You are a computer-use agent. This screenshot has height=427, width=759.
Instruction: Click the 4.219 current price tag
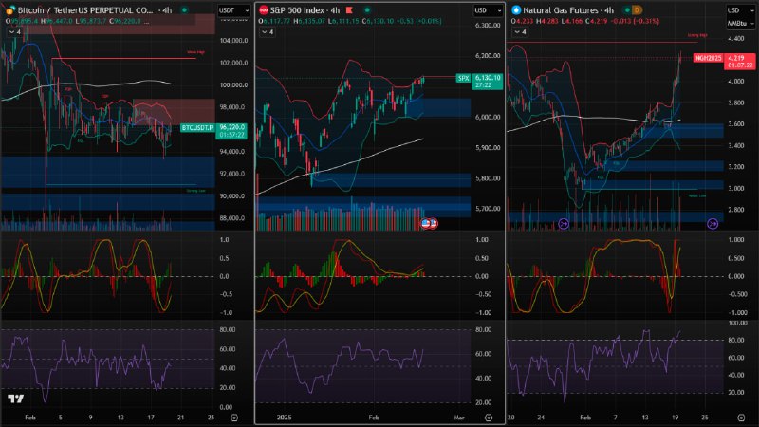740,62
